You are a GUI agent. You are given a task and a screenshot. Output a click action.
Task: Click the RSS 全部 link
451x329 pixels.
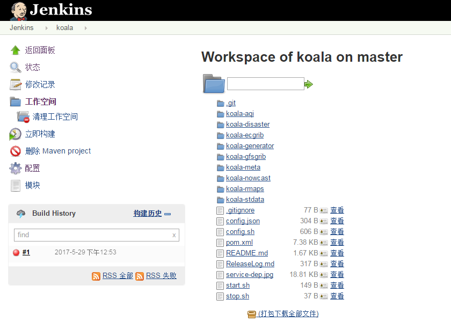tap(118, 276)
